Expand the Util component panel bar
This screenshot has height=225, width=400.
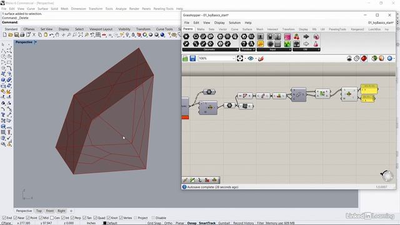point(306,49)
